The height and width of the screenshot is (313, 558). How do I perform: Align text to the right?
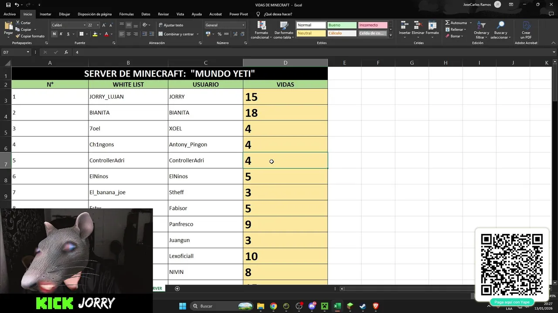click(136, 34)
